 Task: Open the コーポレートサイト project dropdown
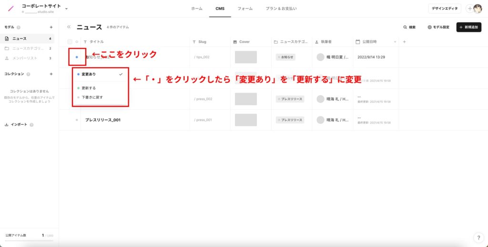[x=66, y=9]
